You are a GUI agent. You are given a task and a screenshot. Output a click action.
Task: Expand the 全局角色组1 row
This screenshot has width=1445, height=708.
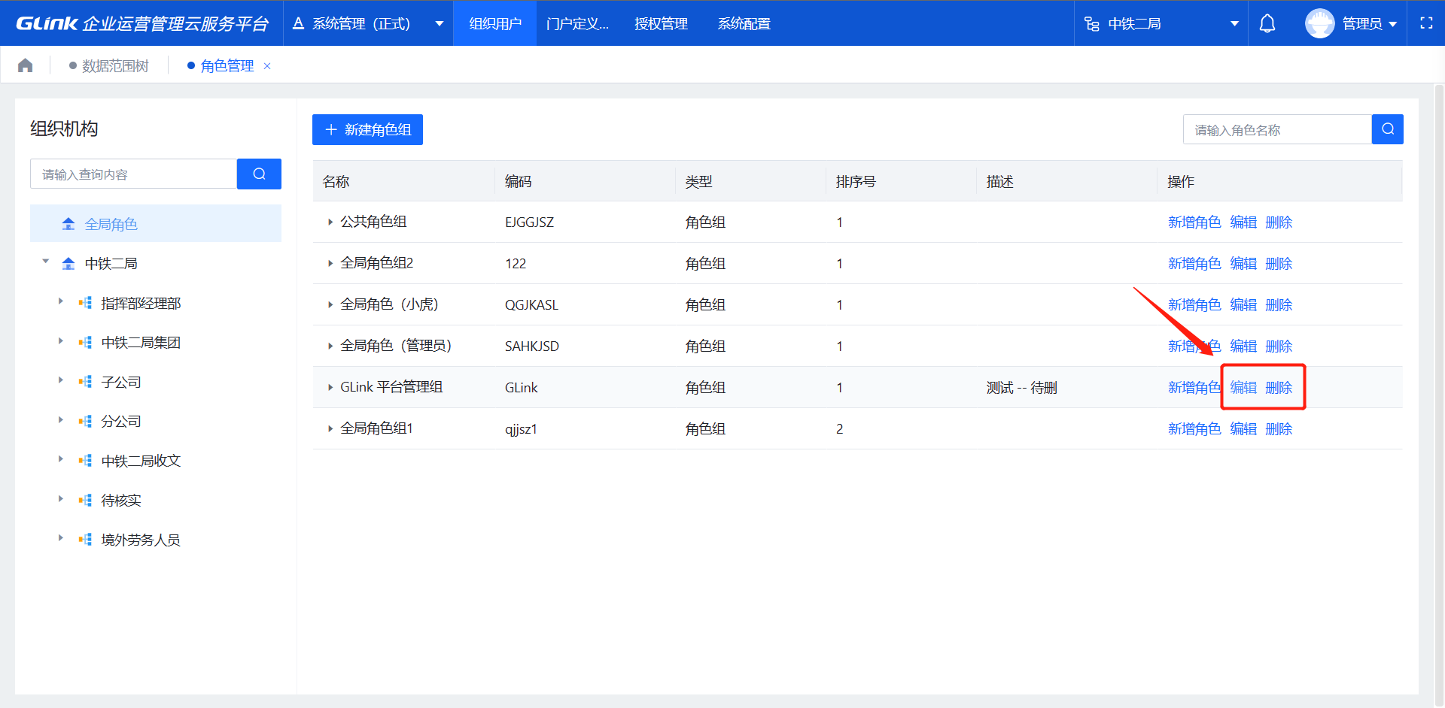click(x=330, y=428)
